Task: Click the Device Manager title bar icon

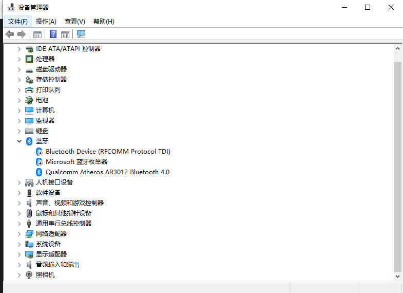Action: pos(11,7)
